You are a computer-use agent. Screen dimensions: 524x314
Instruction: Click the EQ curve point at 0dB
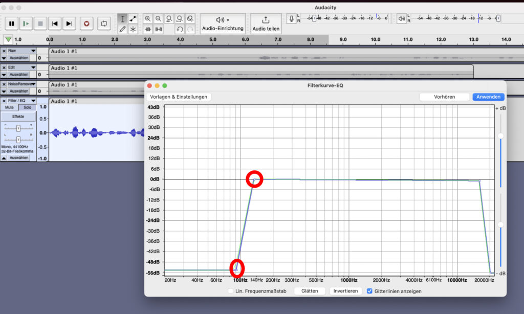tap(254, 180)
